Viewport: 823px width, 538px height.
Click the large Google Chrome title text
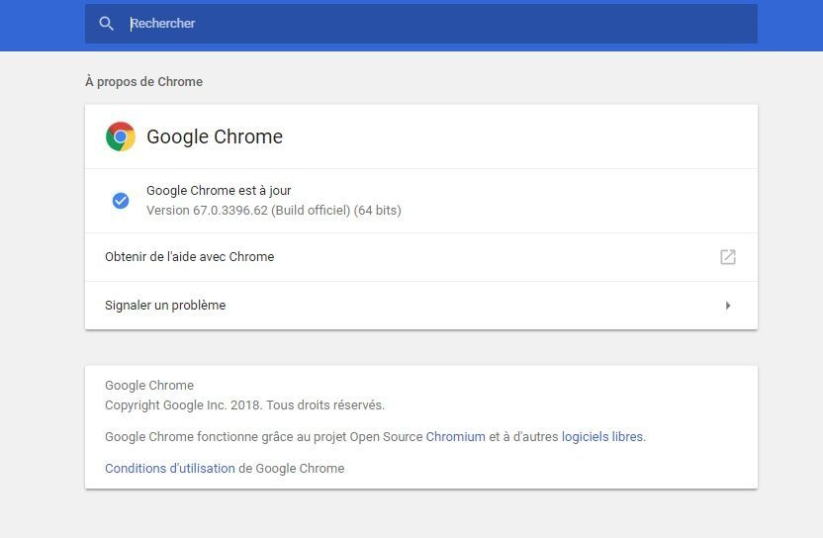coord(215,136)
